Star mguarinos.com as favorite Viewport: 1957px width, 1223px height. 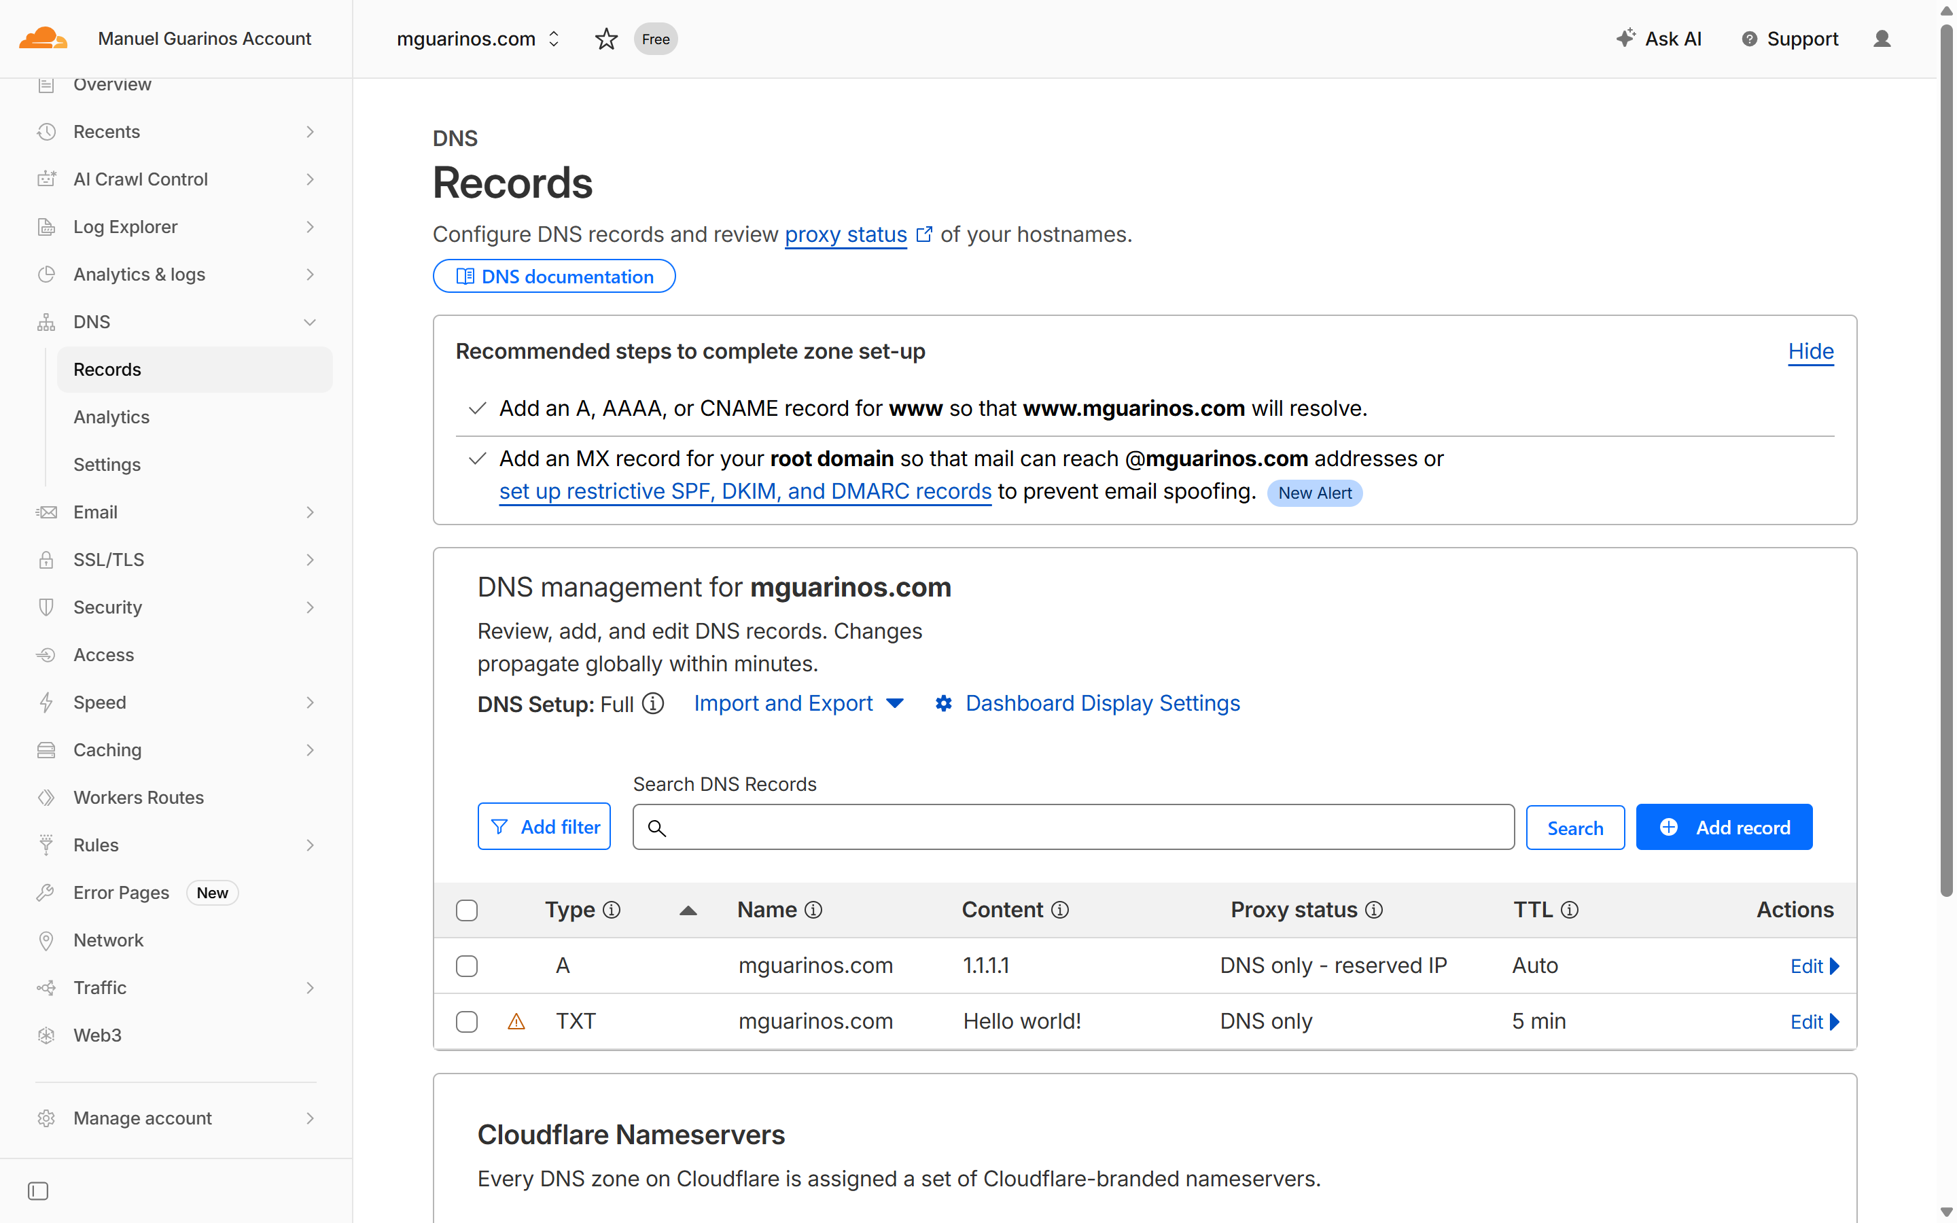pyautogui.click(x=605, y=38)
